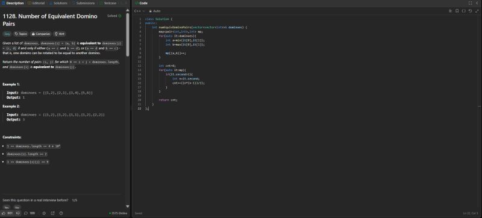Click the 'int cnt=0;' code line

tap(167, 66)
